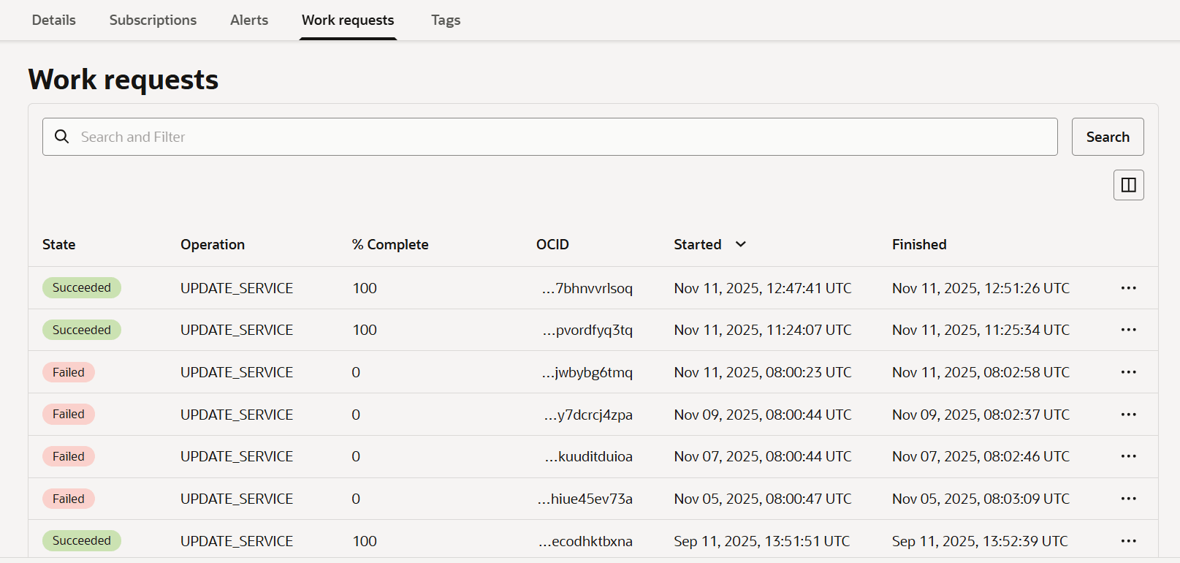Open actions menu for Nov 09 failed request
The width and height of the screenshot is (1180, 563).
tap(1128, 415)
